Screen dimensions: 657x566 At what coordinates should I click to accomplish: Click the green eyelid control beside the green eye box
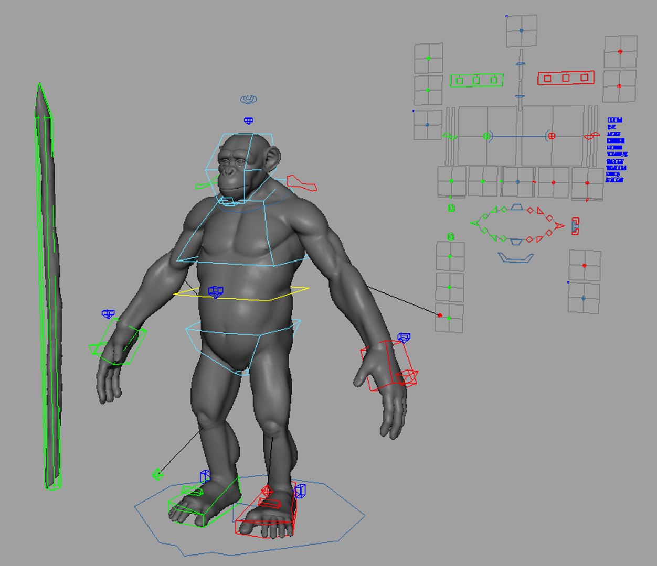coord(450,137)
